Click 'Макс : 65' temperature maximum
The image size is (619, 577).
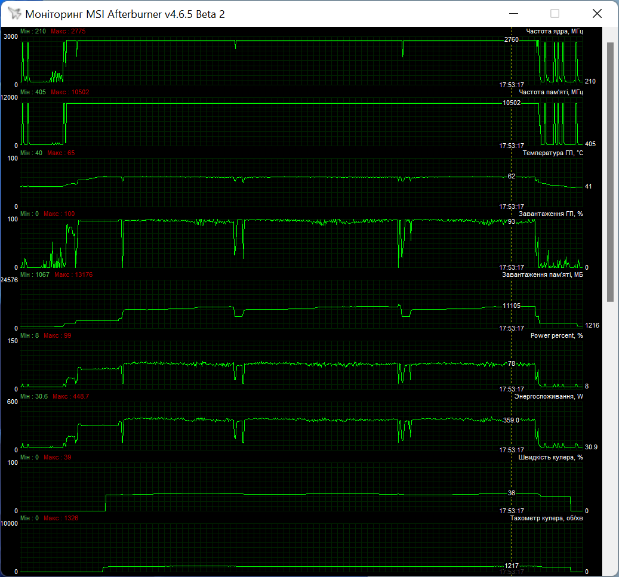click(x=61, y=153)
